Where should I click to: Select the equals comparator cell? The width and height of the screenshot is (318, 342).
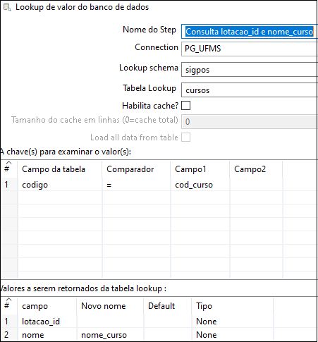(x=136, y=185)
